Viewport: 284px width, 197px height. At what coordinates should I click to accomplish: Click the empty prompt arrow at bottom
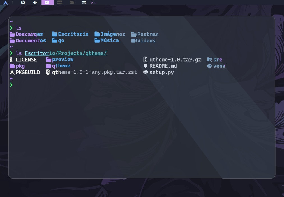click(11, 85)
